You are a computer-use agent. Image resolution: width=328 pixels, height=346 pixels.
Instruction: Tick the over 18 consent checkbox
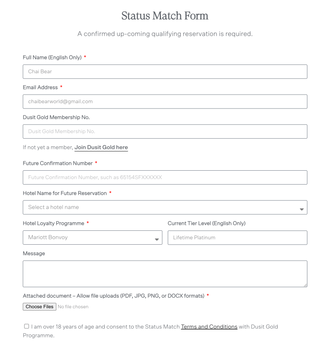pos(26,326)
